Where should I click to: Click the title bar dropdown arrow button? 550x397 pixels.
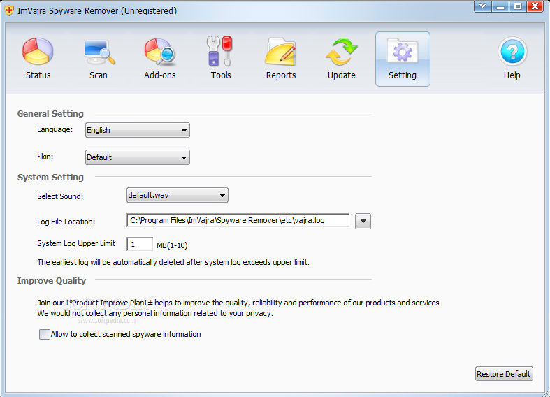(483, 6)
